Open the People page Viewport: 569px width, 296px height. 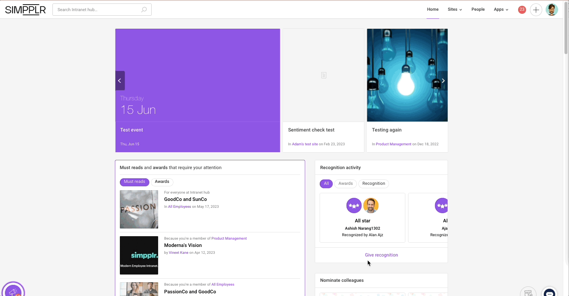coord(478,10)
